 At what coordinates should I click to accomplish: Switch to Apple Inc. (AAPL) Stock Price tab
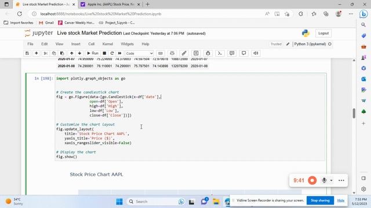pyautogui.click(x=111, y=4)
